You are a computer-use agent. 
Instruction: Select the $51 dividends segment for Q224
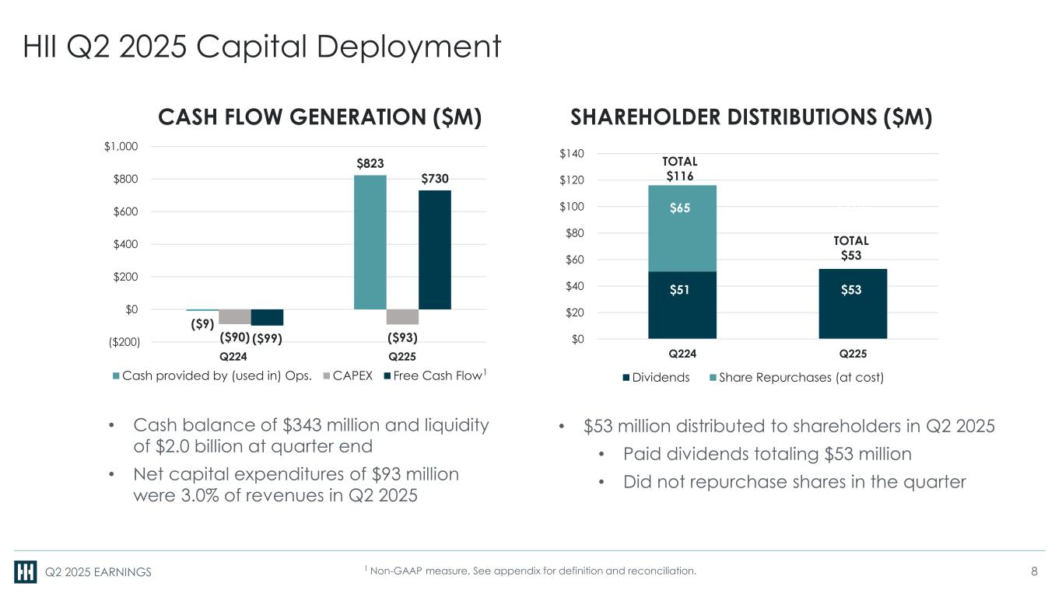point(682,305)
